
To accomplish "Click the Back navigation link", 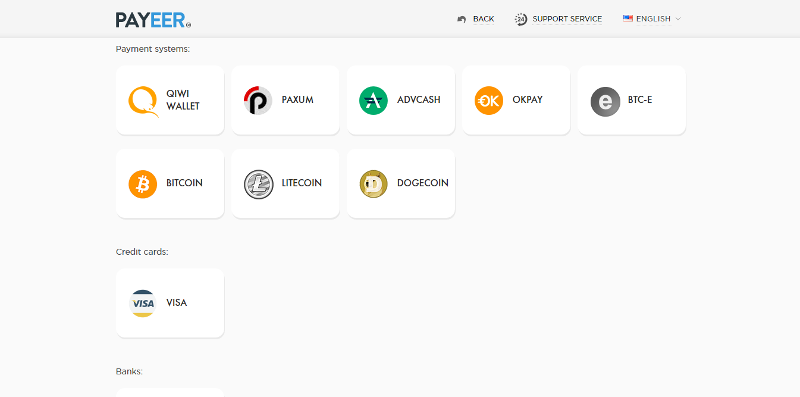I will click(x=475, y=18).
